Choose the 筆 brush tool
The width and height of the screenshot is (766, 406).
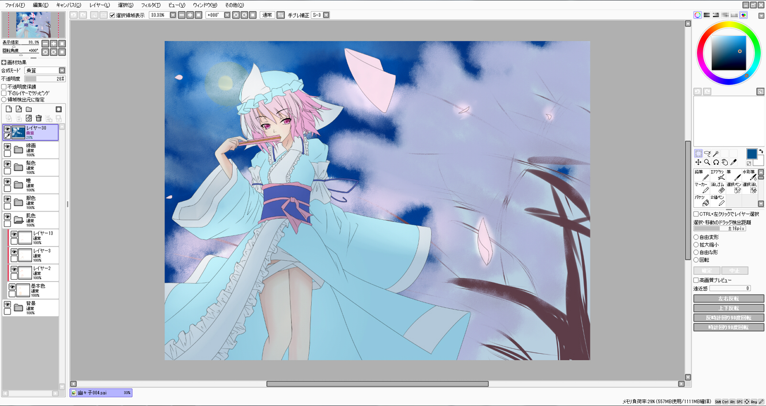coord(733,175)
